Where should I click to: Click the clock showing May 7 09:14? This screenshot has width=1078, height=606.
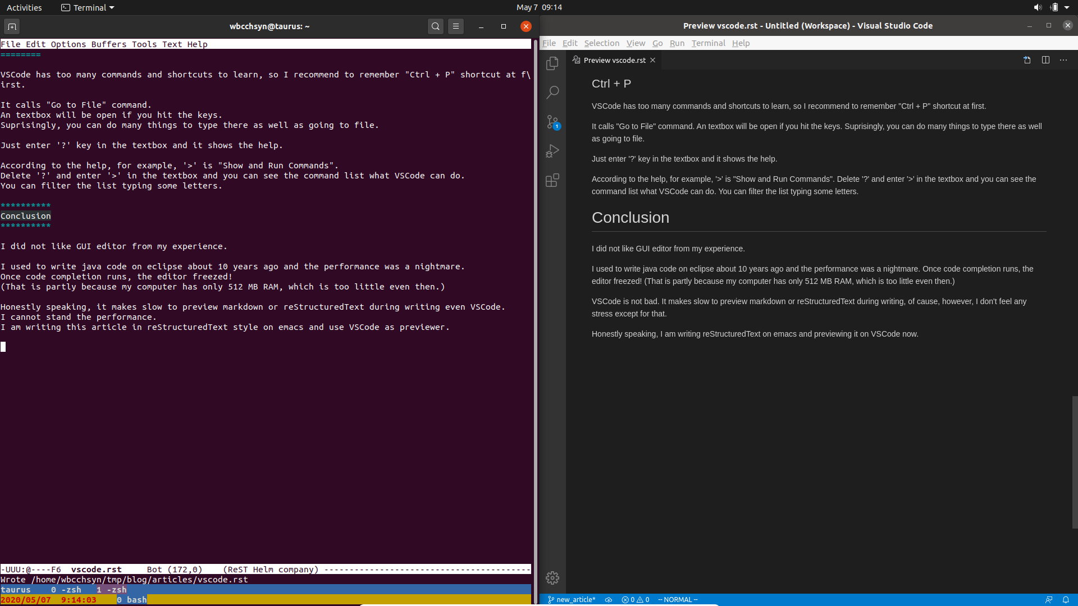[539, 7]
